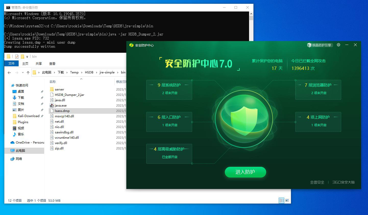
Task: Open the 4 项上网防护 card
Action: [318, 122]
